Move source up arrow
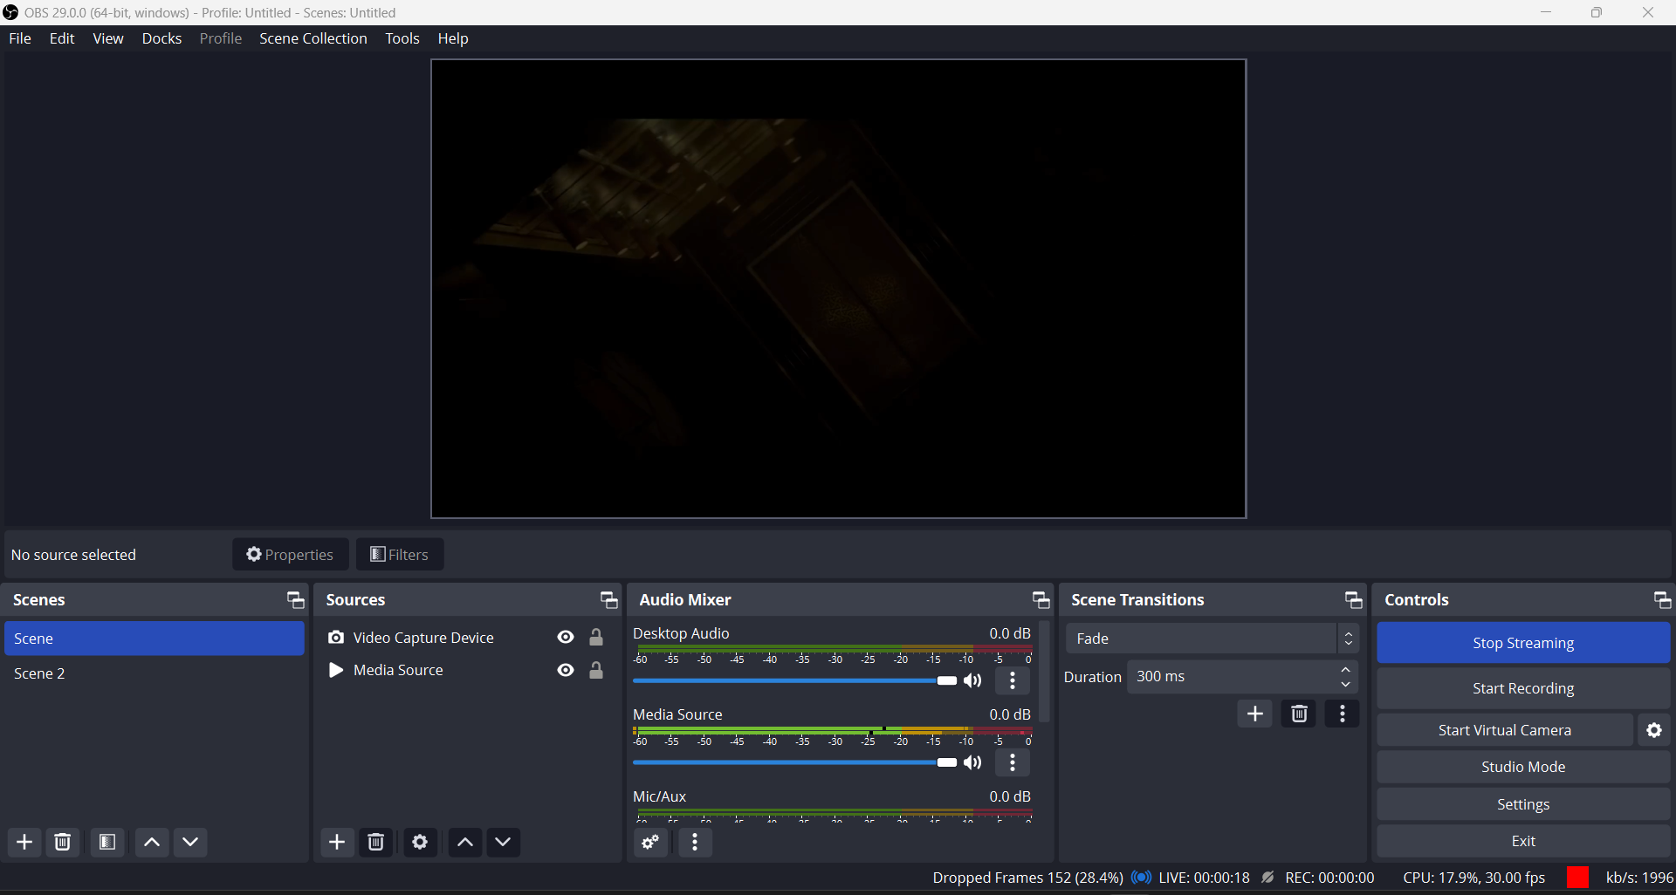 (x=465, y=842)
